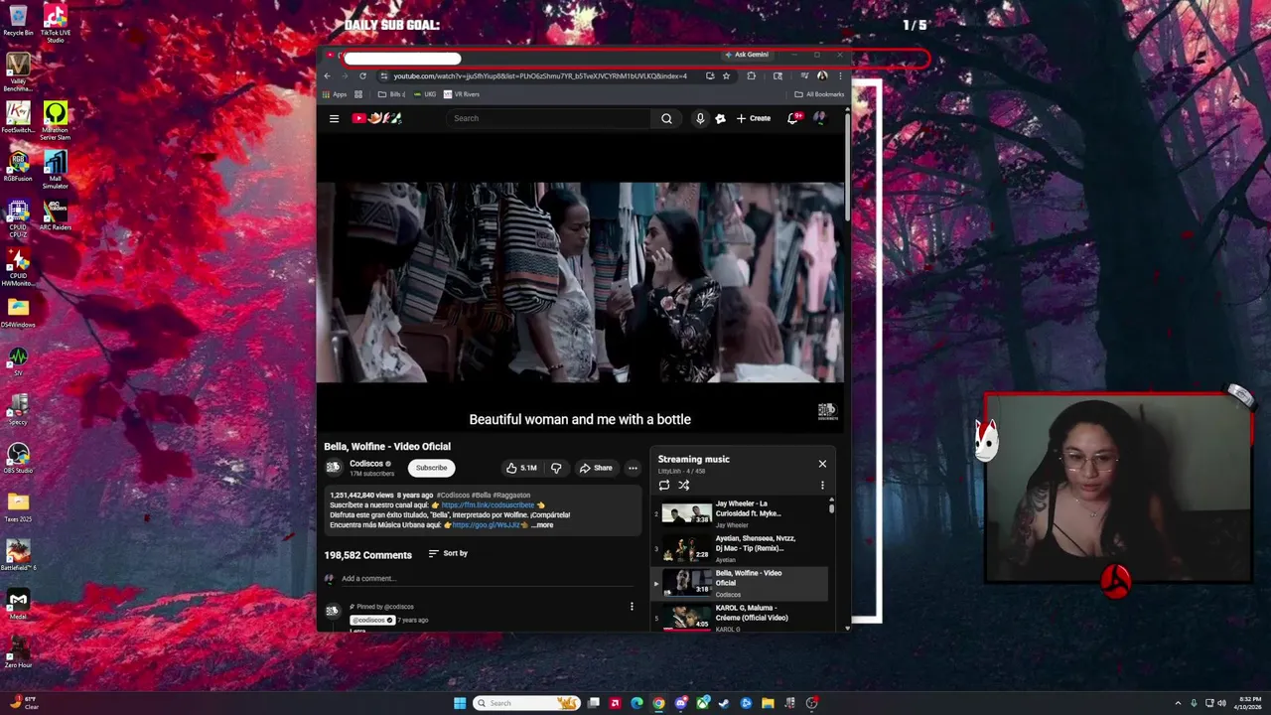
Task: Bookmark this page with the star icon
Action: coord(726,75)
